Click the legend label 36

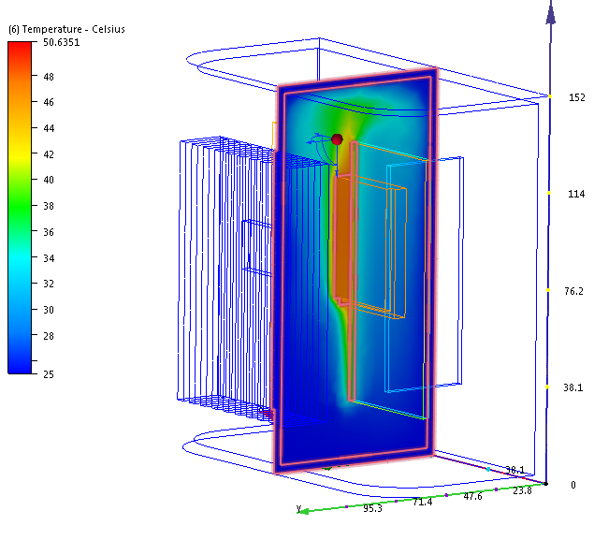(49, 232)
